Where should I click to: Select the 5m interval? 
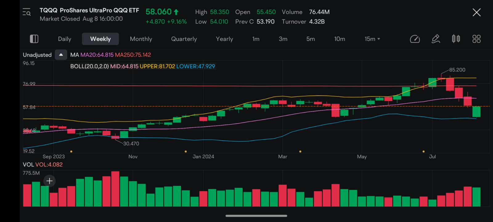(x=311, y=39)
